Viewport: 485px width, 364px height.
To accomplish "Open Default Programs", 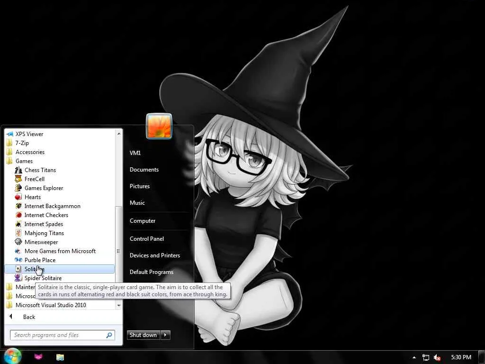I will [152, 272].
